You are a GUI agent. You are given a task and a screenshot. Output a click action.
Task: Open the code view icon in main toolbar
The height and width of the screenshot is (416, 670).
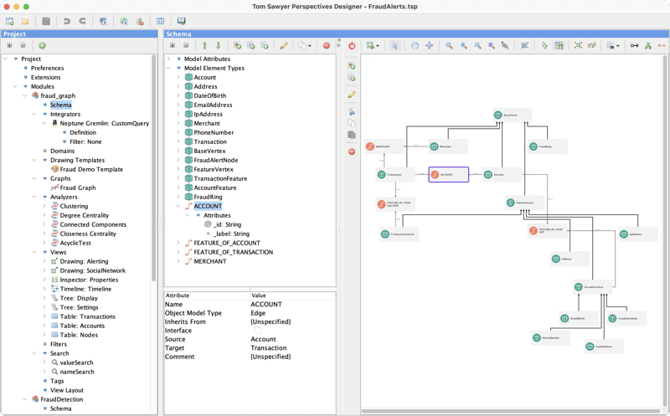coord(160,21)
